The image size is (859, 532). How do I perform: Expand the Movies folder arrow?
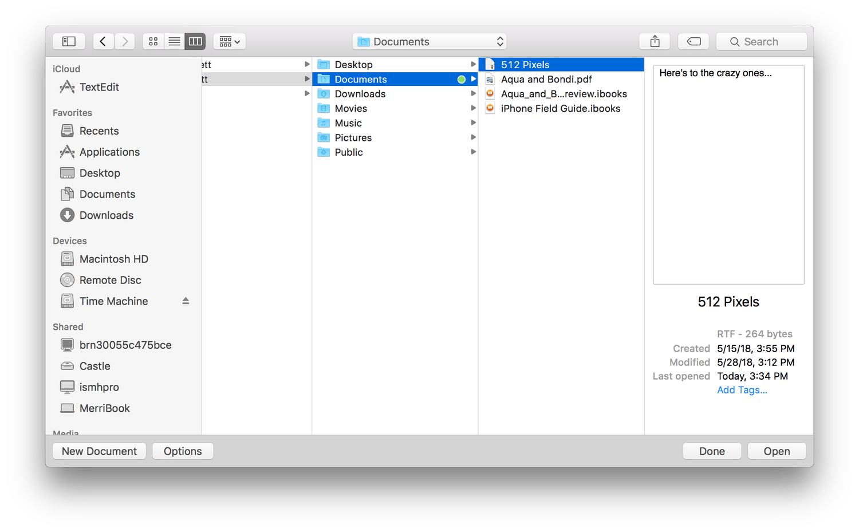coord(473,108)
